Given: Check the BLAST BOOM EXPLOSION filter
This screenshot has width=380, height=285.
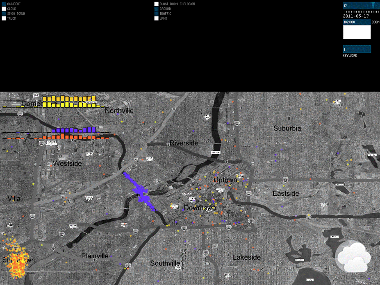Looking at the screenshot, I should pos(157,4).
